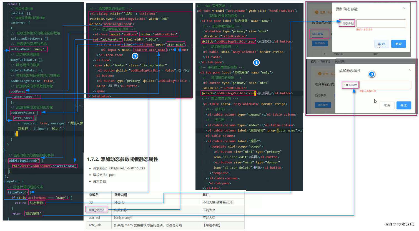Click the ref="addFormRef" attribute in the dialog code

(107, 39)
